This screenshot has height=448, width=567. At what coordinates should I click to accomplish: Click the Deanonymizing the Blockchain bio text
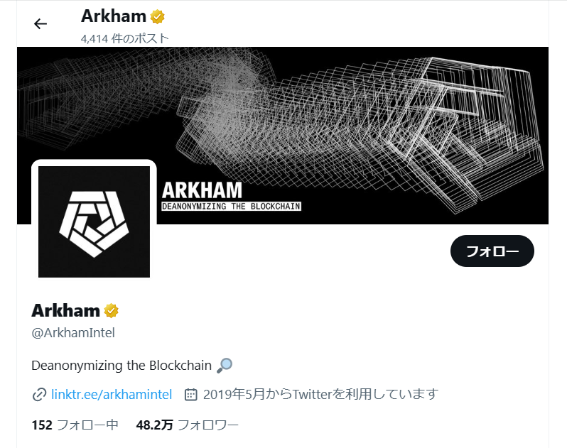tap(121, 366)
